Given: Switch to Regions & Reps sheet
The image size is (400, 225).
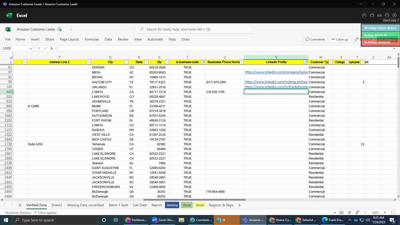Looking at the screenshot, I should [x=221, y=205].
